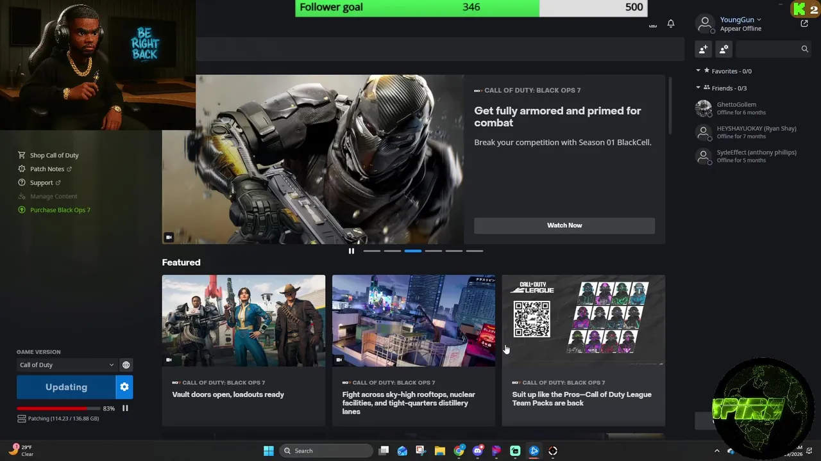This screenshot has height=461, width=821.
Task: Jump to the second carousel slide indicator
Action: 393,251
